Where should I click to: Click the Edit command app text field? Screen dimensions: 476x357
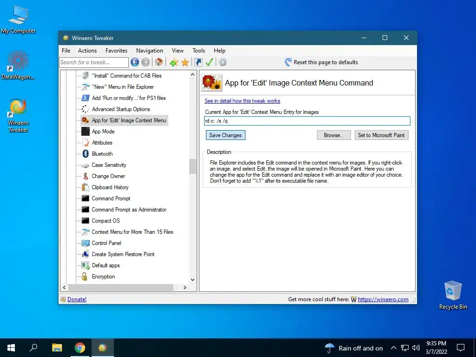coord(307,121)
